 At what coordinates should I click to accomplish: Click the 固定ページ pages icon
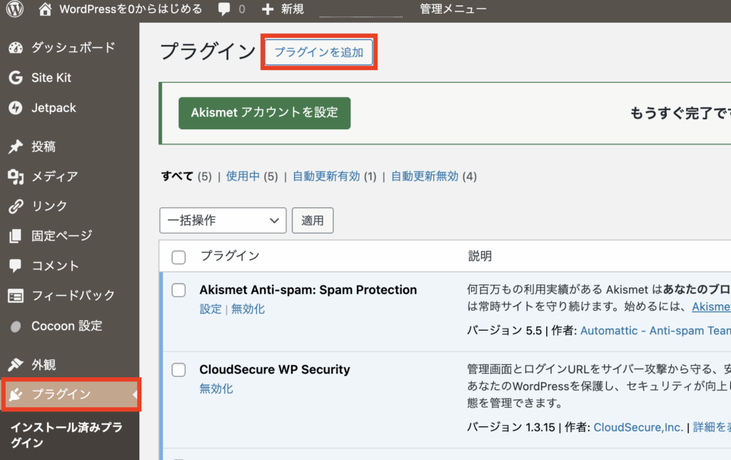coord(16,236)
